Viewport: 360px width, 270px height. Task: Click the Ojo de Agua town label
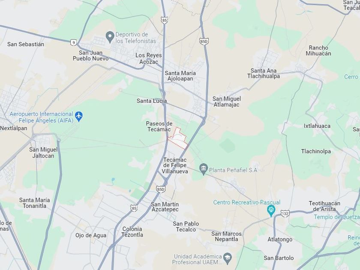tap(91, 235)
